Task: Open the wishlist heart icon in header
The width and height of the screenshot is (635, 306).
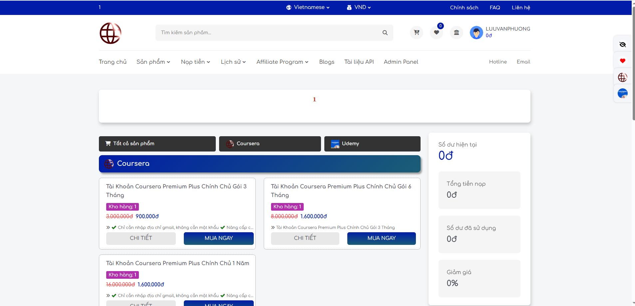Action: (436, 33)
